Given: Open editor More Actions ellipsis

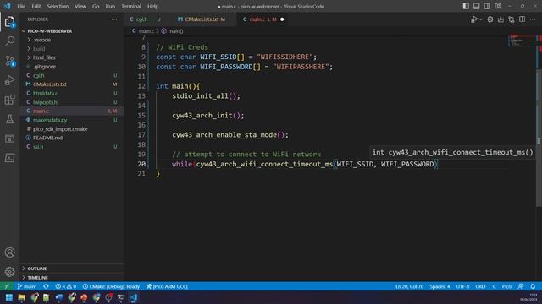Looking at the screenshot, I should 533,19.
